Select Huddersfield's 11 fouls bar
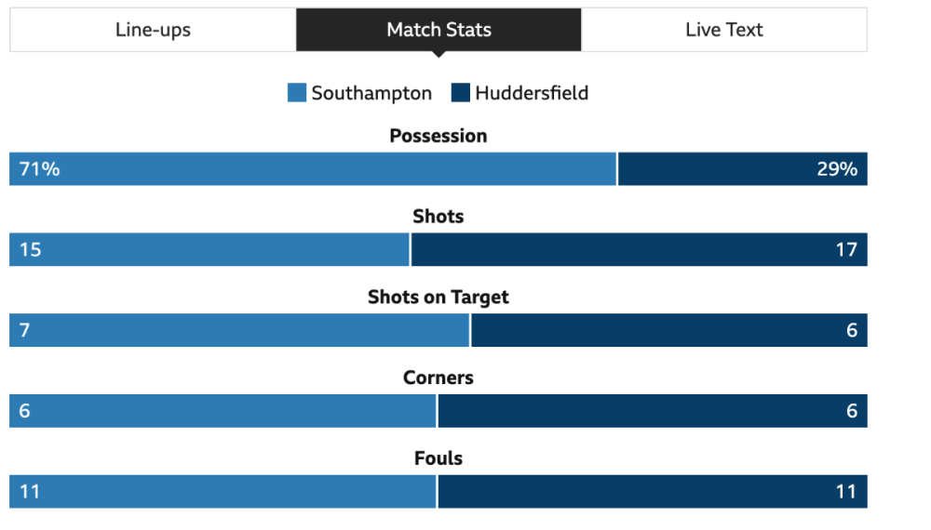 (x=653, y=492)
